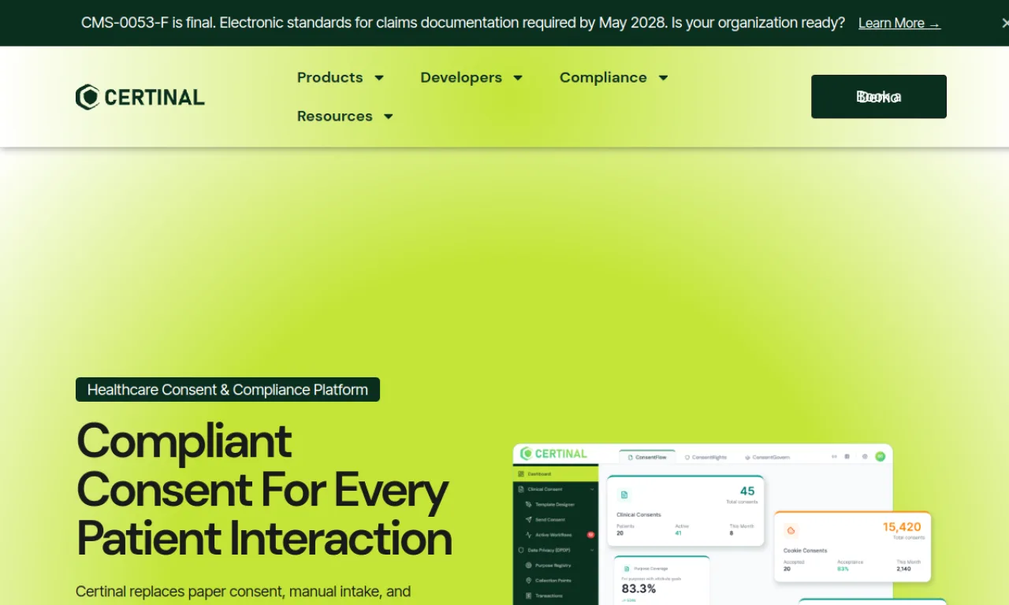This screenshot has width=1009, height=605.
Task: Expand the Resources navigation menu
Action: tap(344, 116)
